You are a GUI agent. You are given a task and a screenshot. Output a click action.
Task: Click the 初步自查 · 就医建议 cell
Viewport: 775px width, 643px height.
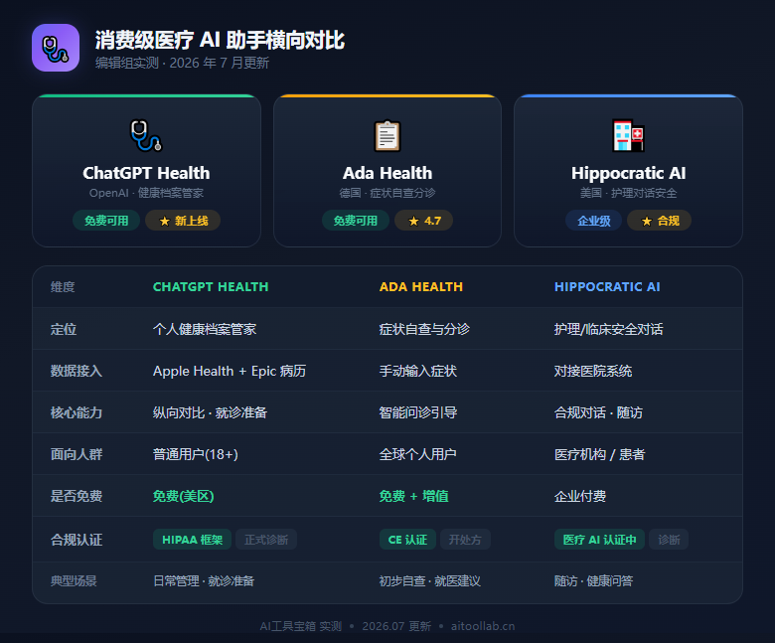coord(429,580)
